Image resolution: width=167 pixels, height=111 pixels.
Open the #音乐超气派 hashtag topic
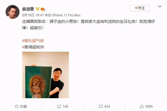[x=33, y=41]
